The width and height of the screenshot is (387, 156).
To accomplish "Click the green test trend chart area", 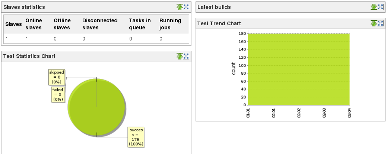I will point(298,69).
